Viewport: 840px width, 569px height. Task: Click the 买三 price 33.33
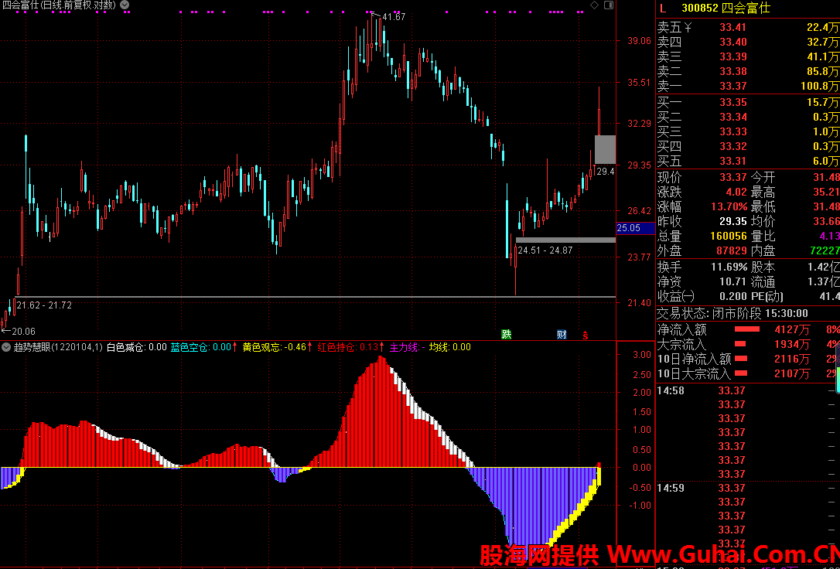click(x=732, y=131)
